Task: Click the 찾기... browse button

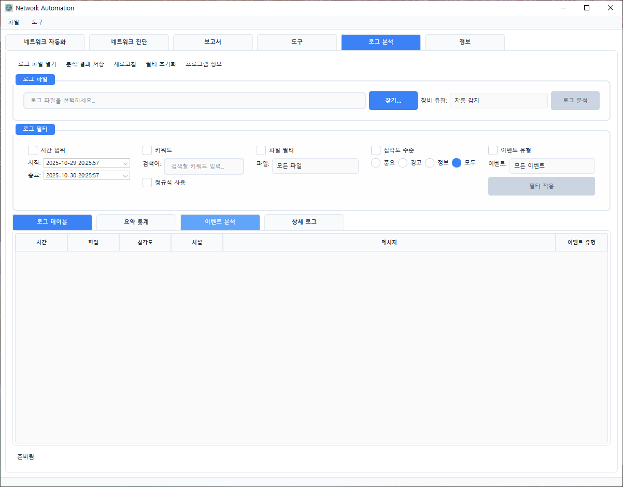Action: coord(393,101)
